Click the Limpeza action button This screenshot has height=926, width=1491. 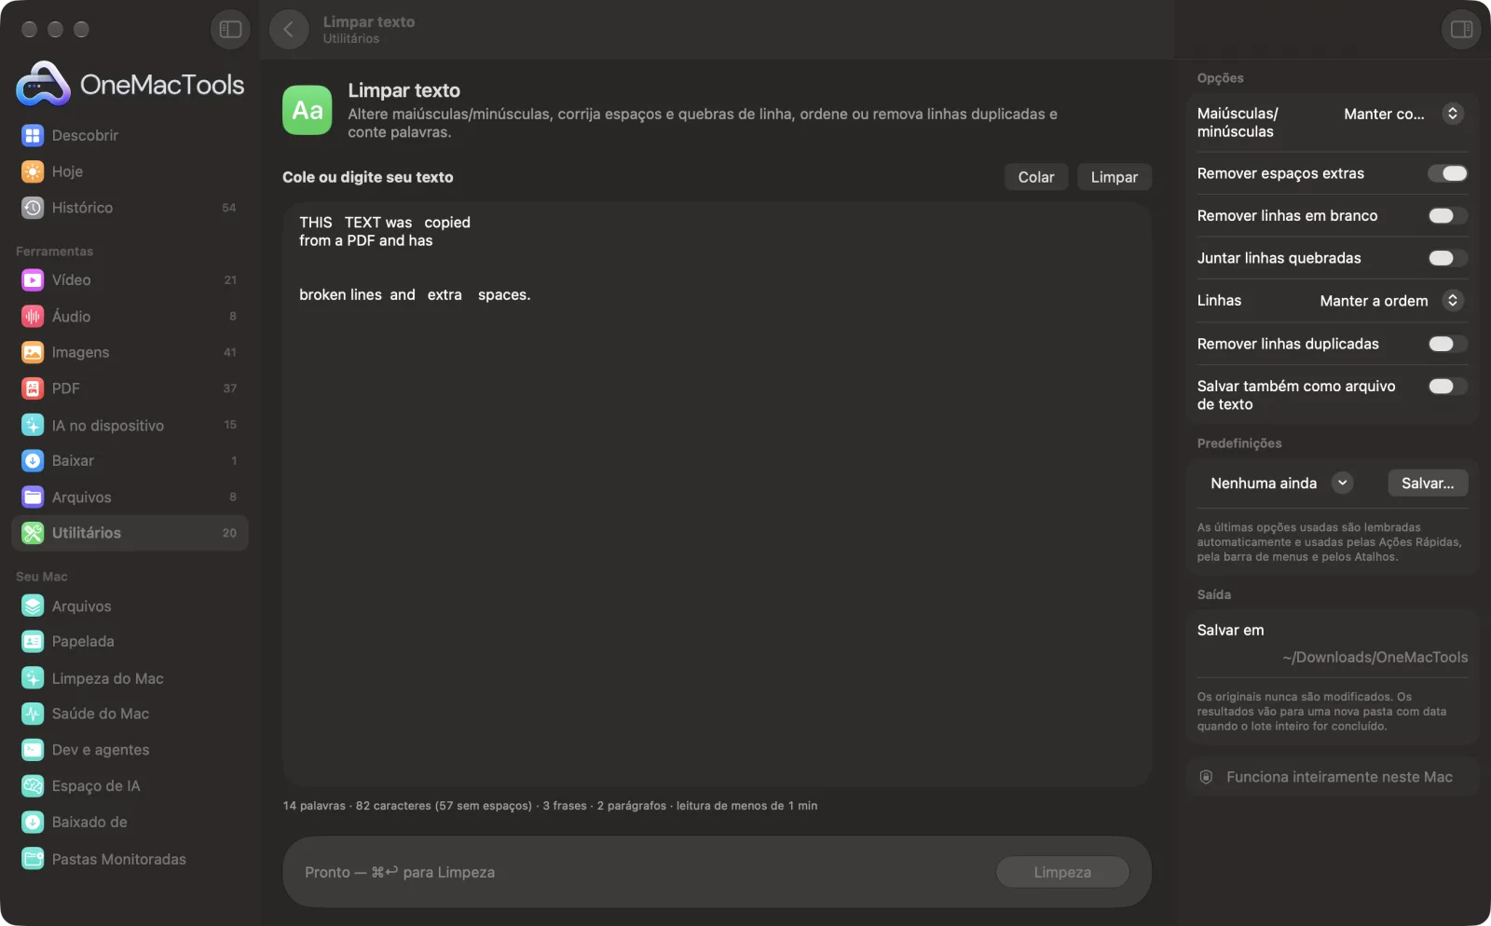click(1062, 873)
